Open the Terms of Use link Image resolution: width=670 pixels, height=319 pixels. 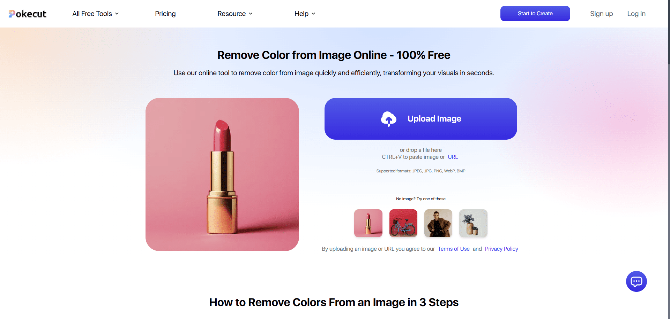454,249
